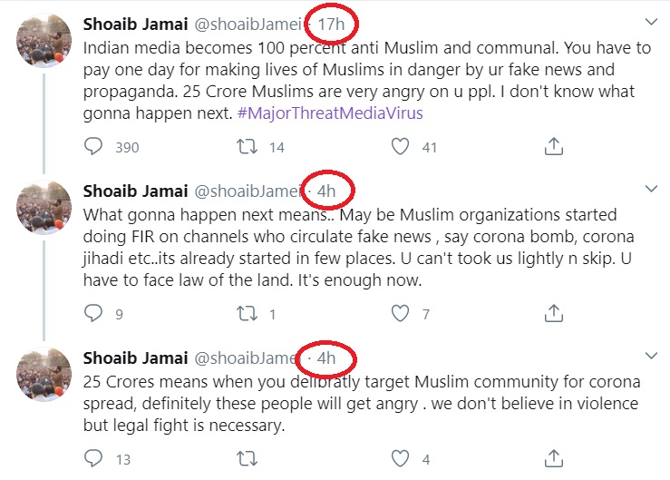This screenshot has width=670, height=480.
Task: Share the FIR on channels tweet
Action: coord(553,314)
